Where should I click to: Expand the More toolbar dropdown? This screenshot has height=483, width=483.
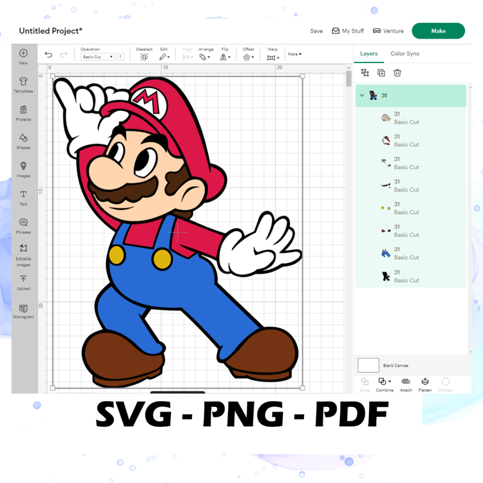[295, 54]
